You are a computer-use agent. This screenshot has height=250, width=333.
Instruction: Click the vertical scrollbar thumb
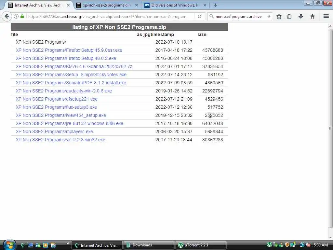pos(330,128)
